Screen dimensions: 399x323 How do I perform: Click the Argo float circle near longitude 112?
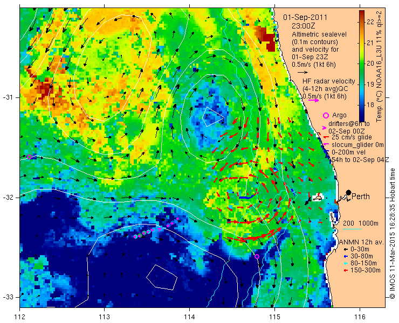(x=29, y=157)
